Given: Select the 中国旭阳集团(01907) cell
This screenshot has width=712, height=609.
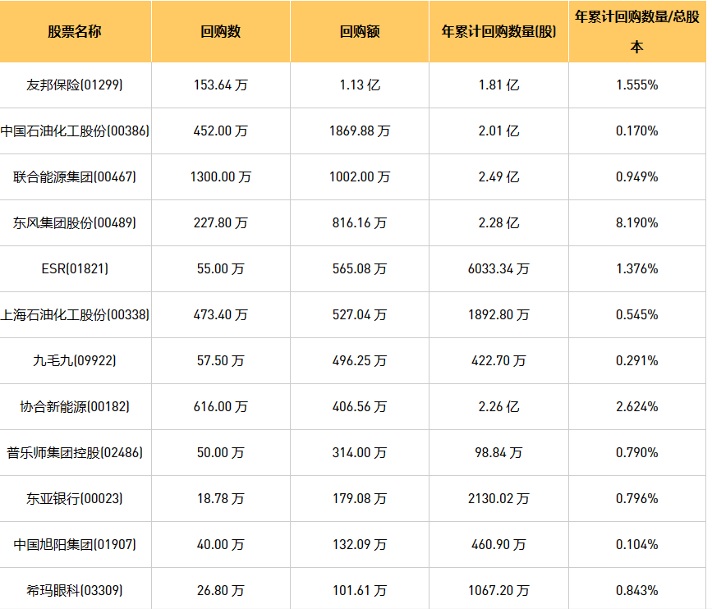Looking at the screenshot, I should click(75, 544).
